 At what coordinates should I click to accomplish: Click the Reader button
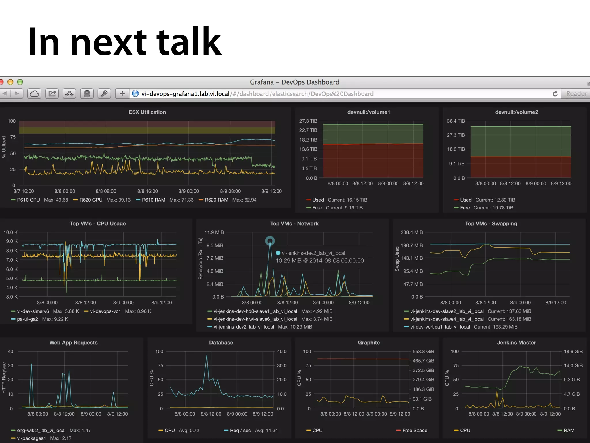(x=576, y=94)
